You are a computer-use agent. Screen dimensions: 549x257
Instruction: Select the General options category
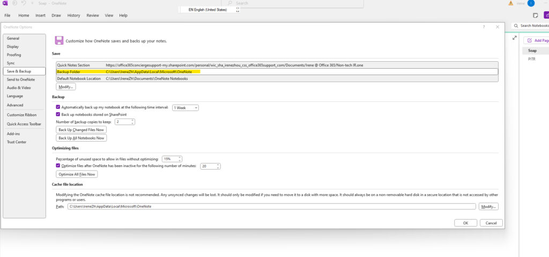[x=24, y=39]
